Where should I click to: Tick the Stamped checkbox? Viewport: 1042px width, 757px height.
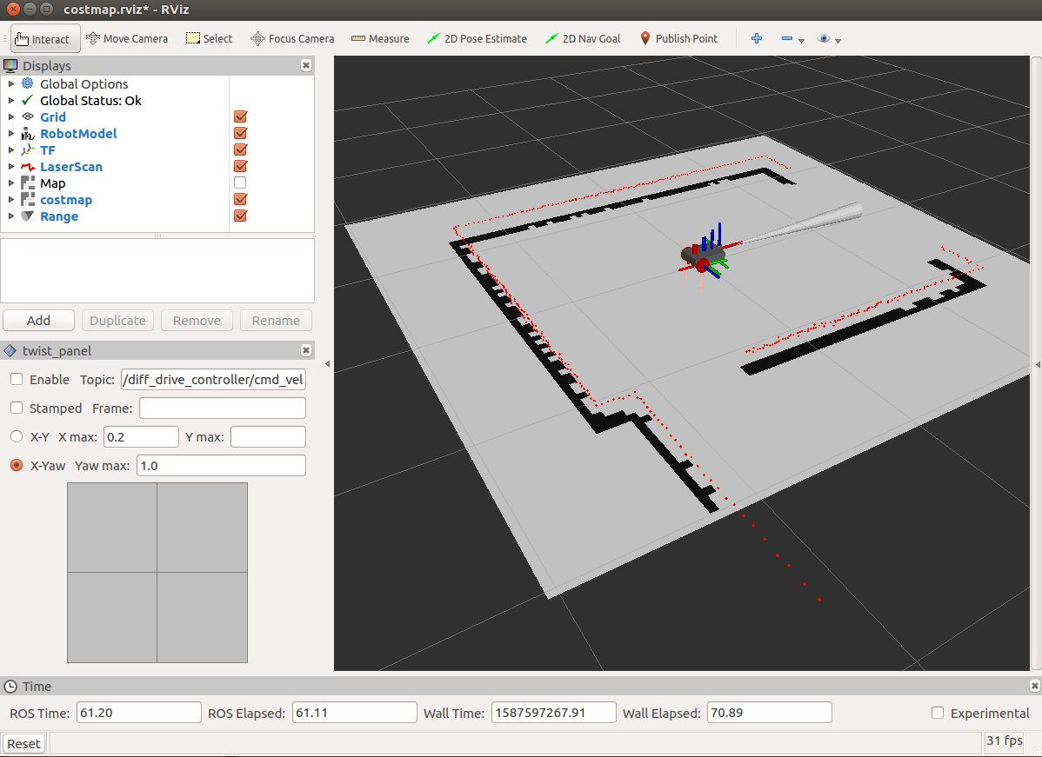pos(17,408)
